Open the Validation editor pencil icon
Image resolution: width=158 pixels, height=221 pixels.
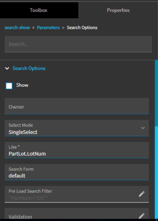click(142, 214)
